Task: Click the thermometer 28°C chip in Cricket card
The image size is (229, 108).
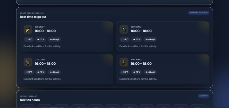Action: (29, 39)
